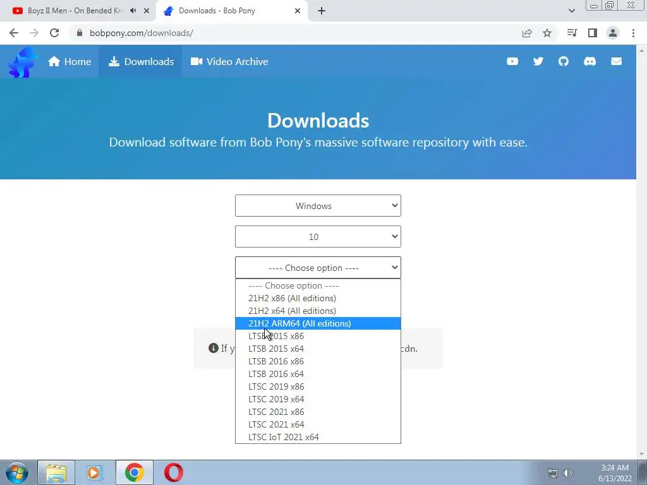Select the placeholder Choose option entry in list
The height and width of the screenshot is (485, 647).
tap(318, 286)
